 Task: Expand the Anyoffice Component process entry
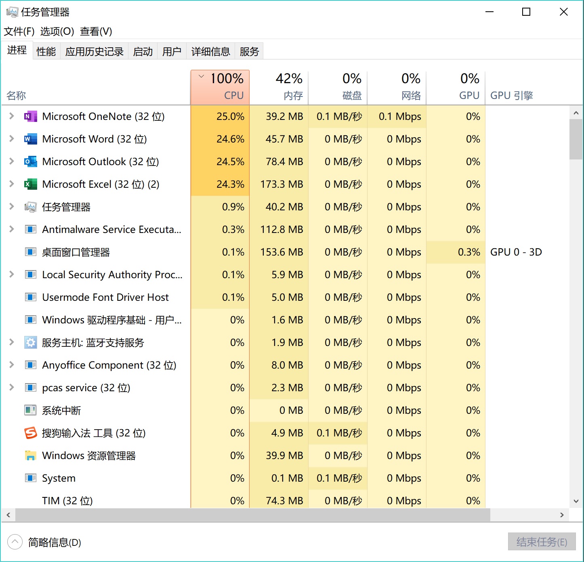point(11,365)
